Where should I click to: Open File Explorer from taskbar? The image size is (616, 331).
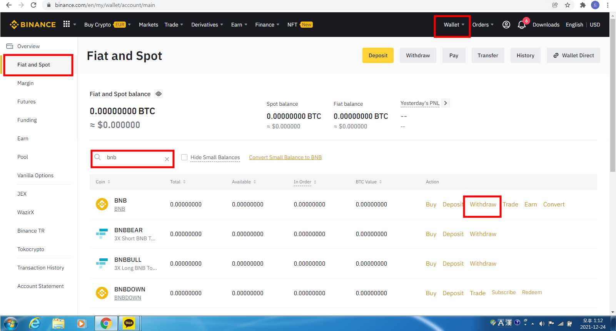58,324
